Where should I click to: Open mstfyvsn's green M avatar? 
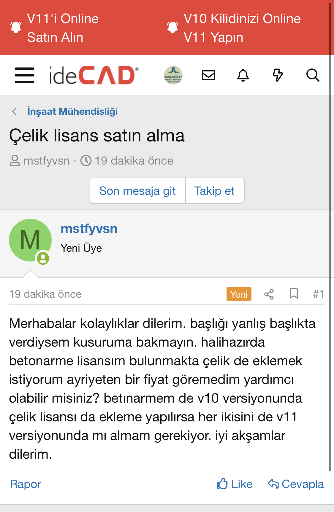coord(30,240)
